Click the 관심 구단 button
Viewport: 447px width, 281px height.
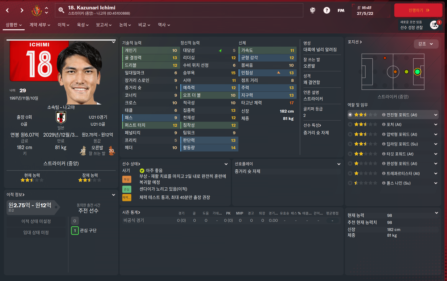[x=84, y=230]
